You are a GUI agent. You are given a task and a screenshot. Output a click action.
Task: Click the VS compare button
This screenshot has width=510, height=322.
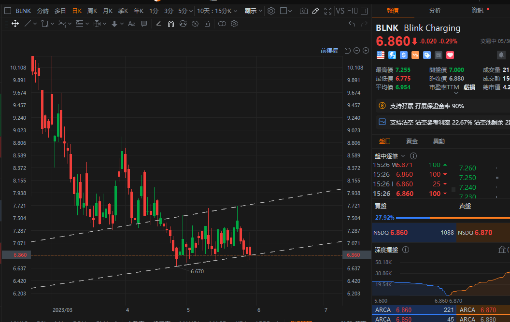[340, 11]
